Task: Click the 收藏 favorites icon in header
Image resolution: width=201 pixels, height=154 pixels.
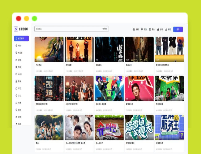Action: [x=133, y=30]
